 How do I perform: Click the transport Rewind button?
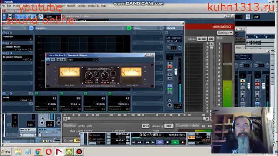(x=139, y=142)
